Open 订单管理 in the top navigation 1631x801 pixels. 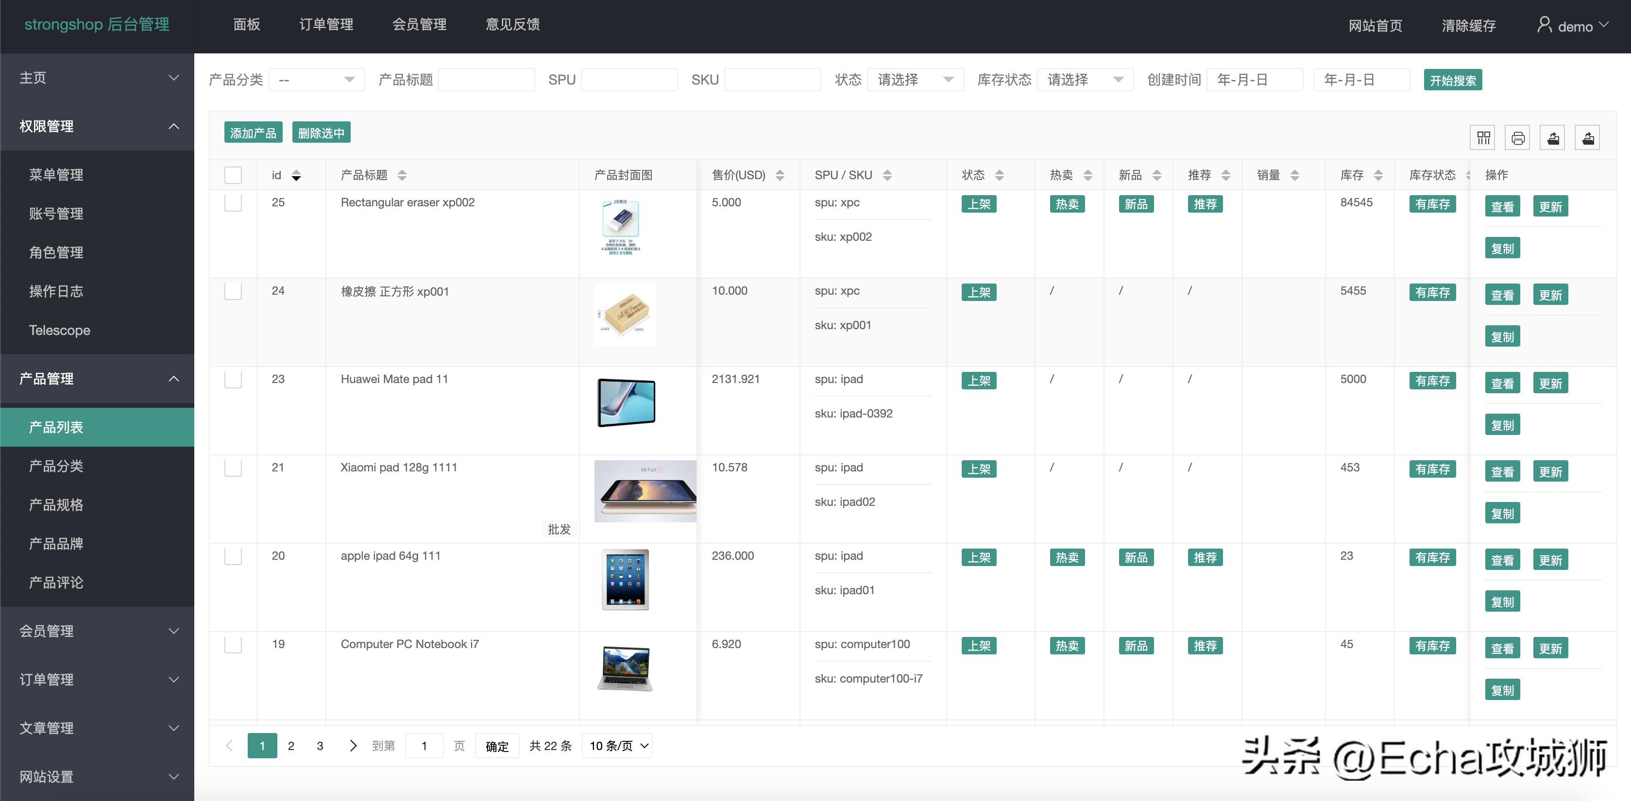(326, 25)
